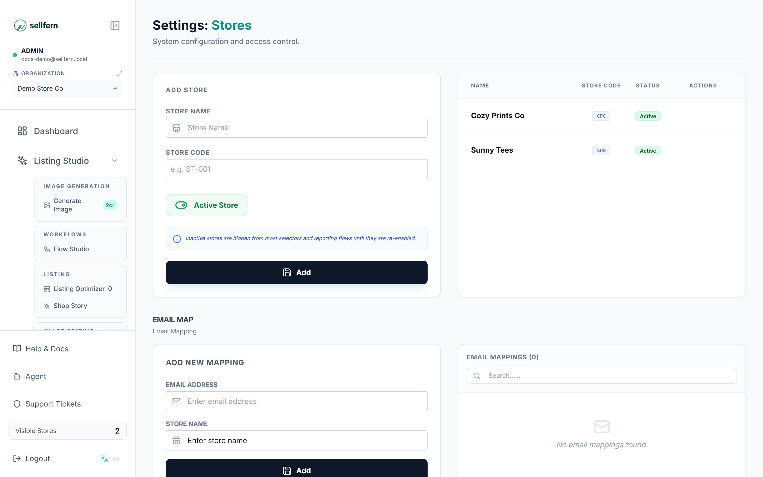Screen dimensions: 763x477
Task: Click the Store Code input field
Action: pyautogui.click(x=297, y=169)
